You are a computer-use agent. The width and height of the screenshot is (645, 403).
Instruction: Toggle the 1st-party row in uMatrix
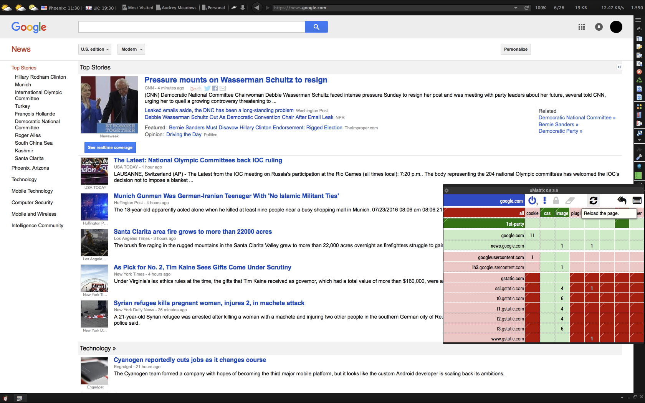click(x=484, y=224)
